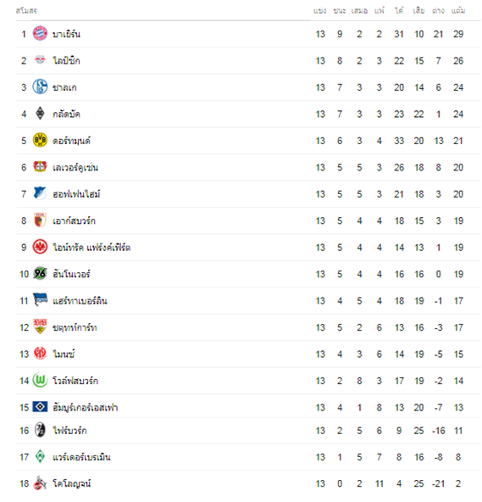Open the บาเยิร์น team name link
The height and width of the screenshot is (502, 482).
point(66,34)
